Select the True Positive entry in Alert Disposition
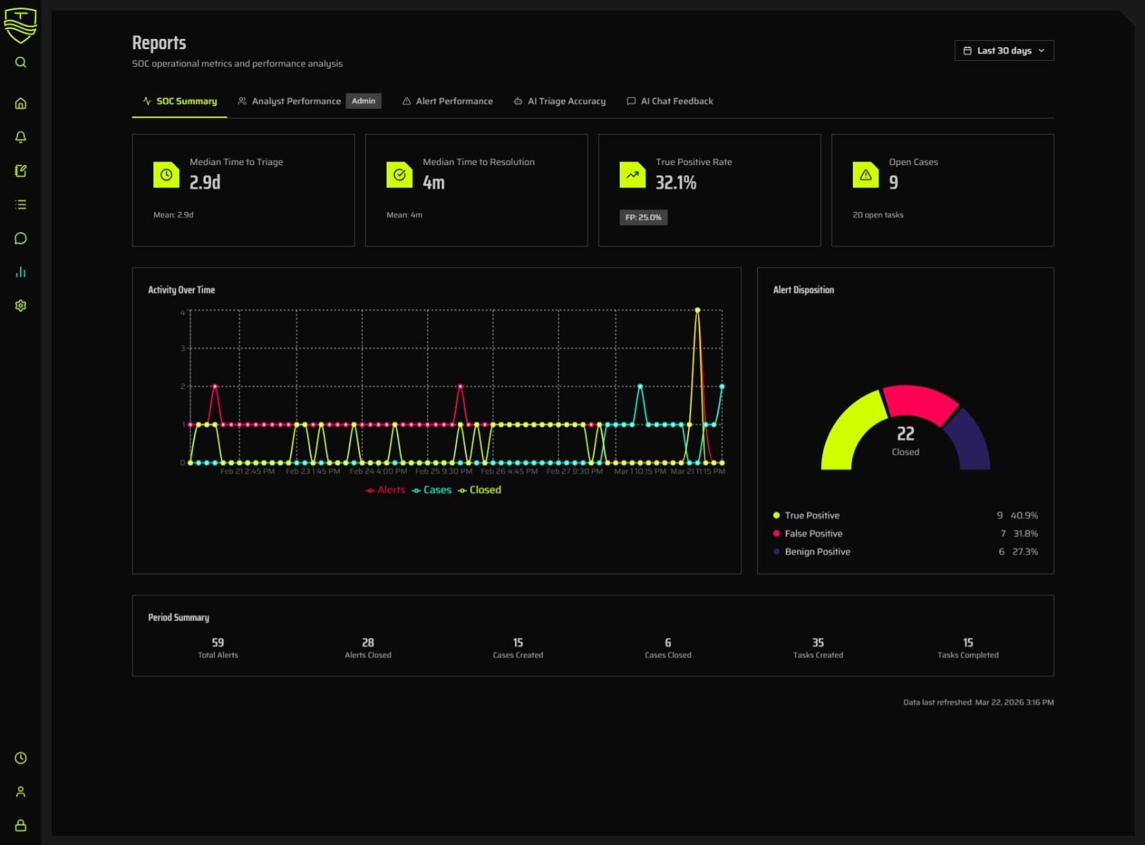This screenshot has width=1145, height=845. tap(811, 515)
